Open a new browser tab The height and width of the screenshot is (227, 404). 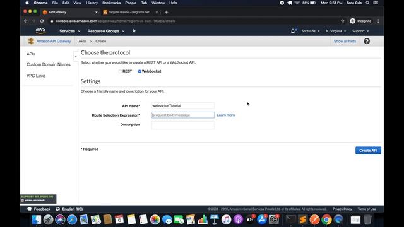tap(166, 12)
